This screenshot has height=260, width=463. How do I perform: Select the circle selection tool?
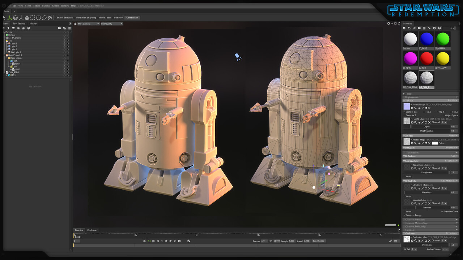(x=38, y=18)
